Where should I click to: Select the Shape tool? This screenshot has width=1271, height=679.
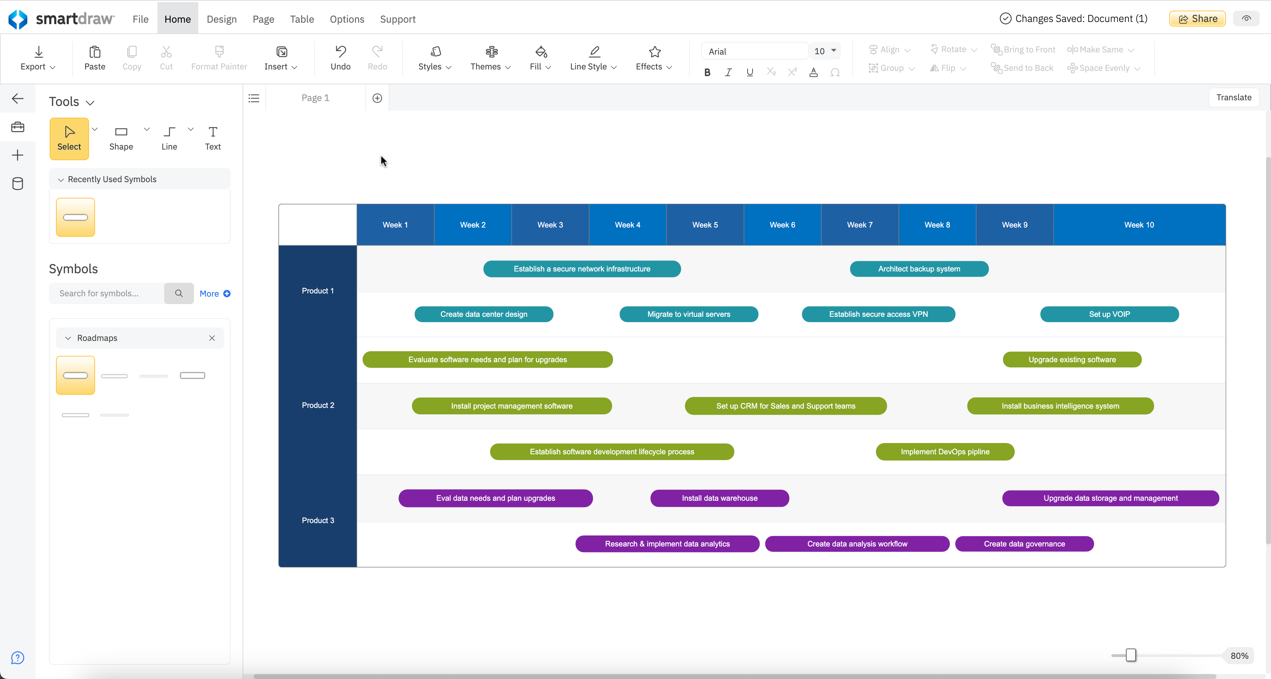[121, 138]
